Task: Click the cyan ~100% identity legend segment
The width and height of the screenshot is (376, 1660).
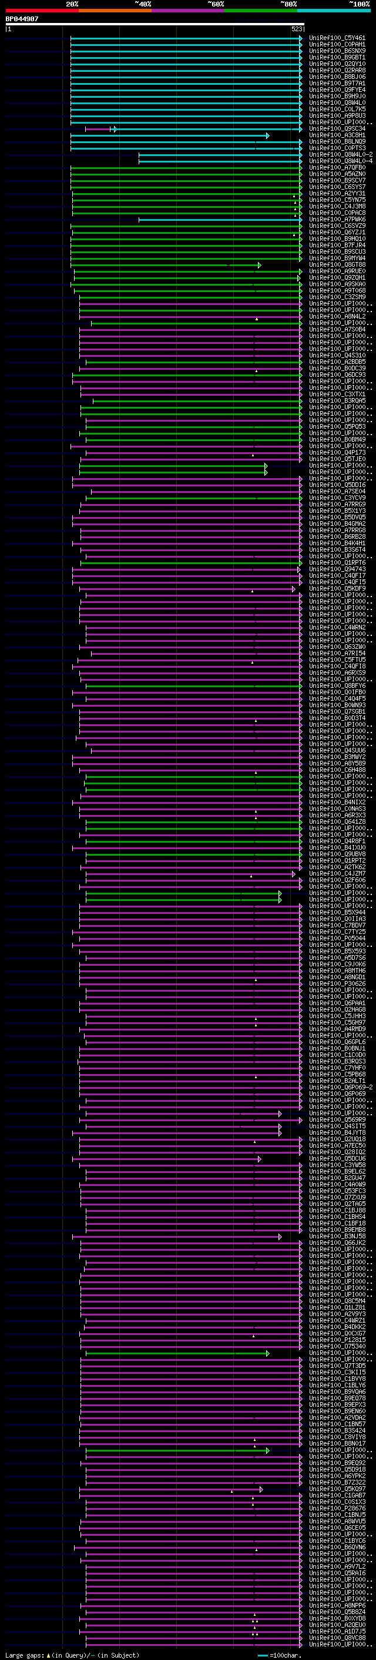Action: 334,11
